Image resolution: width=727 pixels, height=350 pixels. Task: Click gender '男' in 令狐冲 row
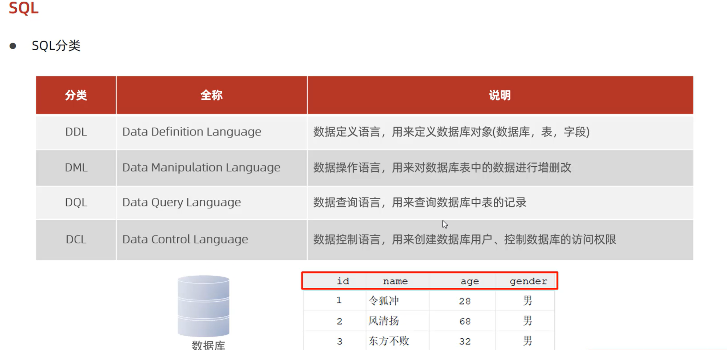click(x=528, y=300)
